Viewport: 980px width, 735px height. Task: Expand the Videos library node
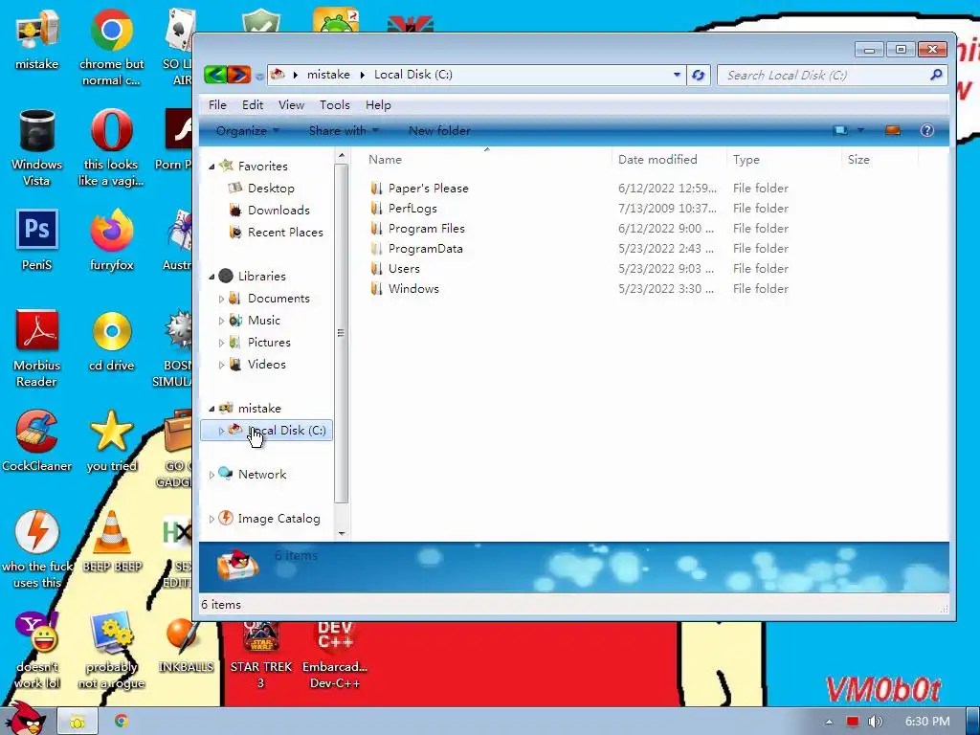click(221, 365)
